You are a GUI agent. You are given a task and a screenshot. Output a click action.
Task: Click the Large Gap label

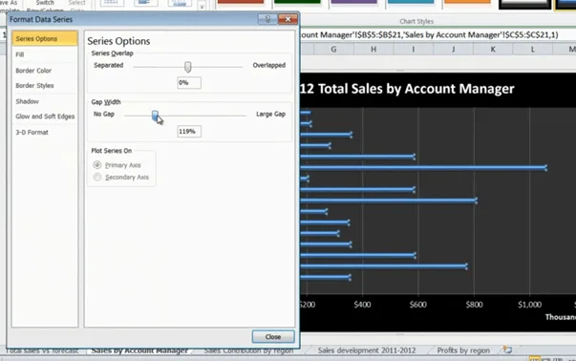pos(270,115)
